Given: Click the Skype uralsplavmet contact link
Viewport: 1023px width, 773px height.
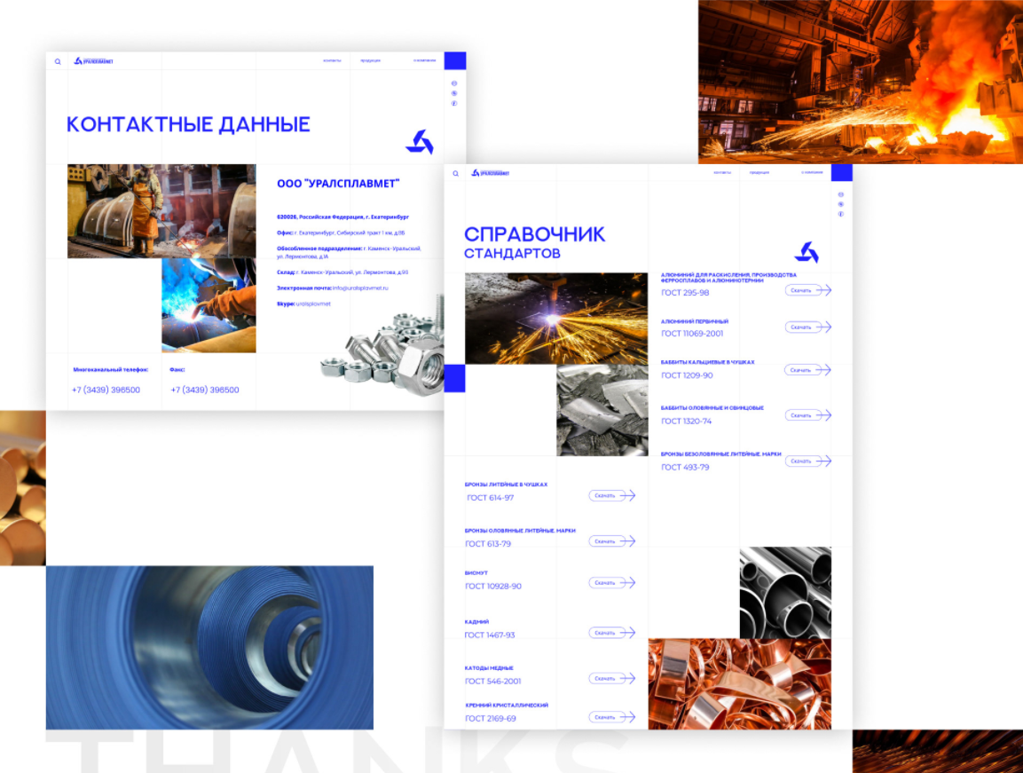Looking at the screenshot, I should (x=313, y=304).
